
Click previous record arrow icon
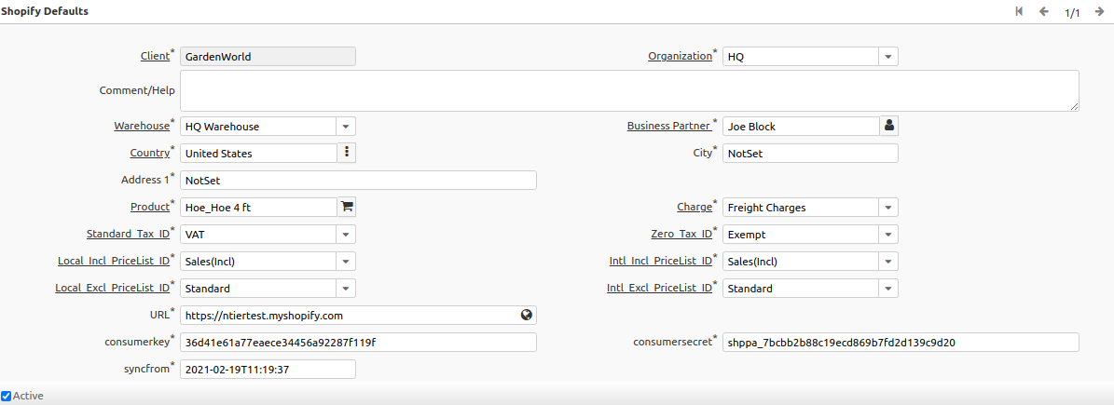tap(1044, 11)
